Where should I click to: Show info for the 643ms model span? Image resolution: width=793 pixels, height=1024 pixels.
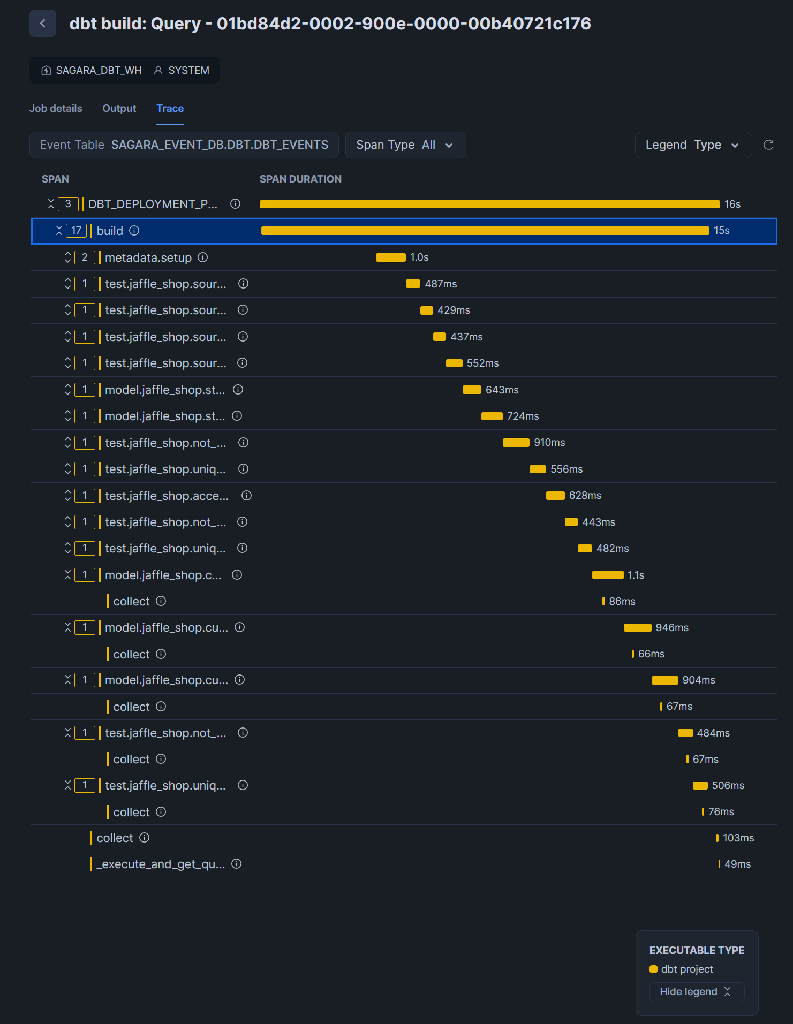tap(238, 390)
